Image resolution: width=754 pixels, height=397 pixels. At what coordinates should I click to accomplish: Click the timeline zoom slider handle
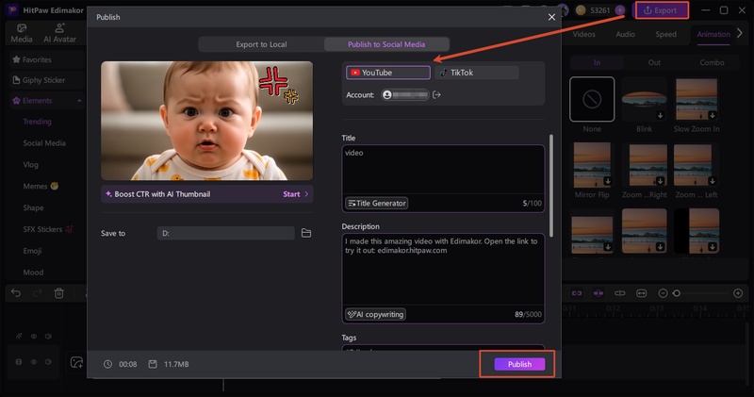pos(677,293)
